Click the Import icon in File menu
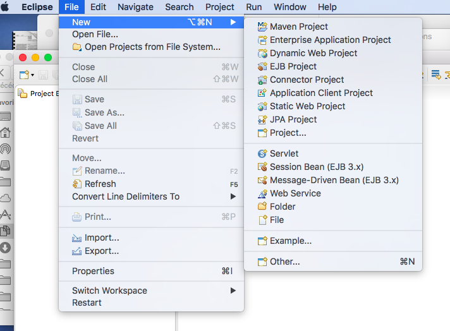Viewport: 450px width, 331px height. click(x=77, y=238)
